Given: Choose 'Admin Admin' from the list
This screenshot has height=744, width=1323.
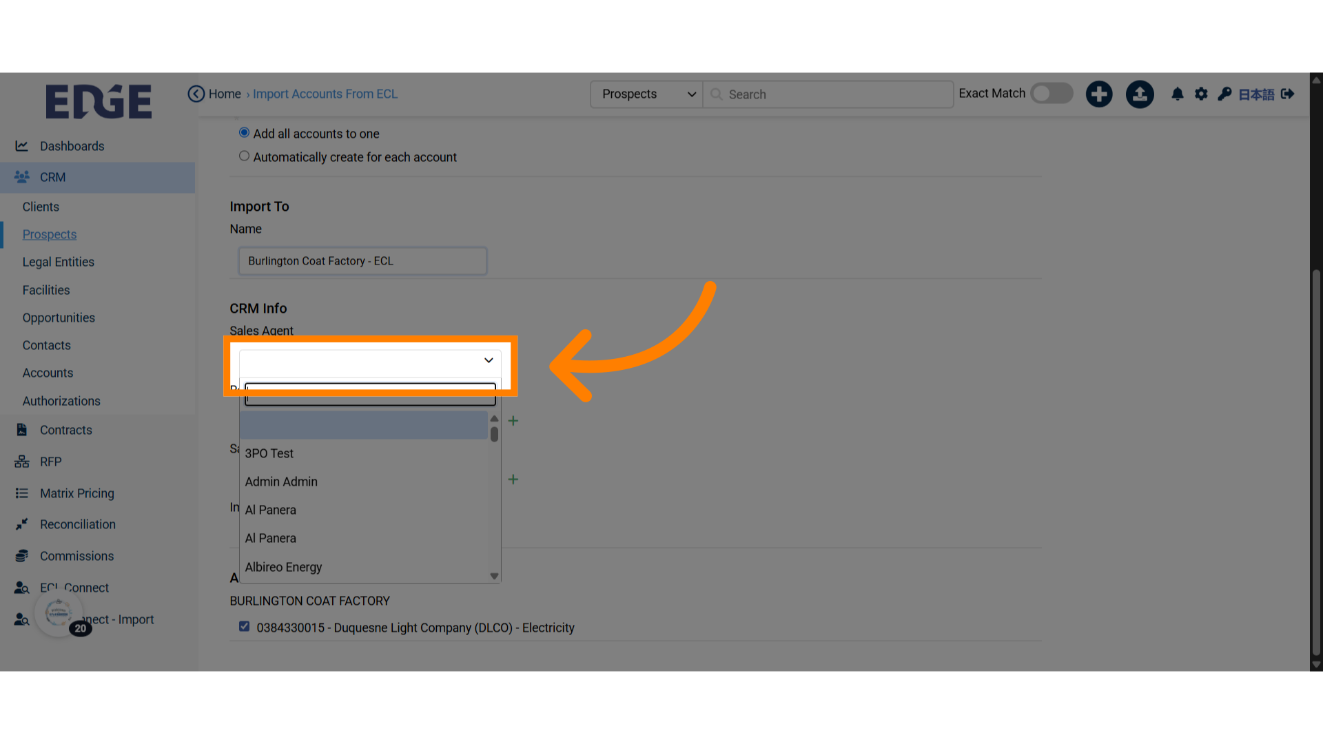Looking at the screenshot, I should [364, 482].
